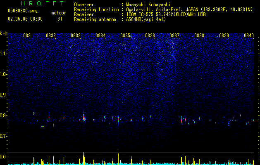Click the 1.1 frequency axis label
The image size is (260, 165).
3,54
